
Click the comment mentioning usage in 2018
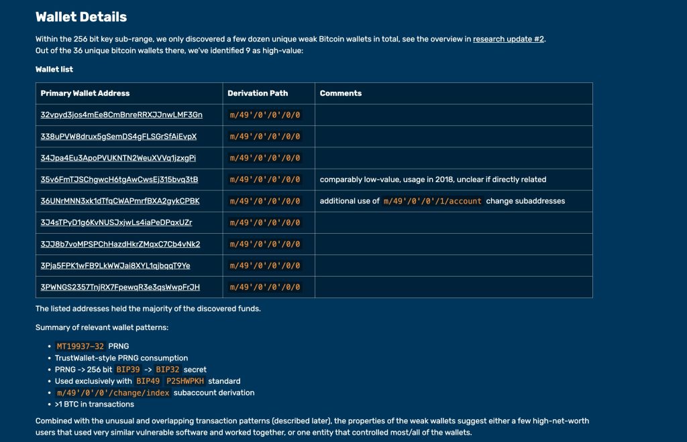point(433,179)
